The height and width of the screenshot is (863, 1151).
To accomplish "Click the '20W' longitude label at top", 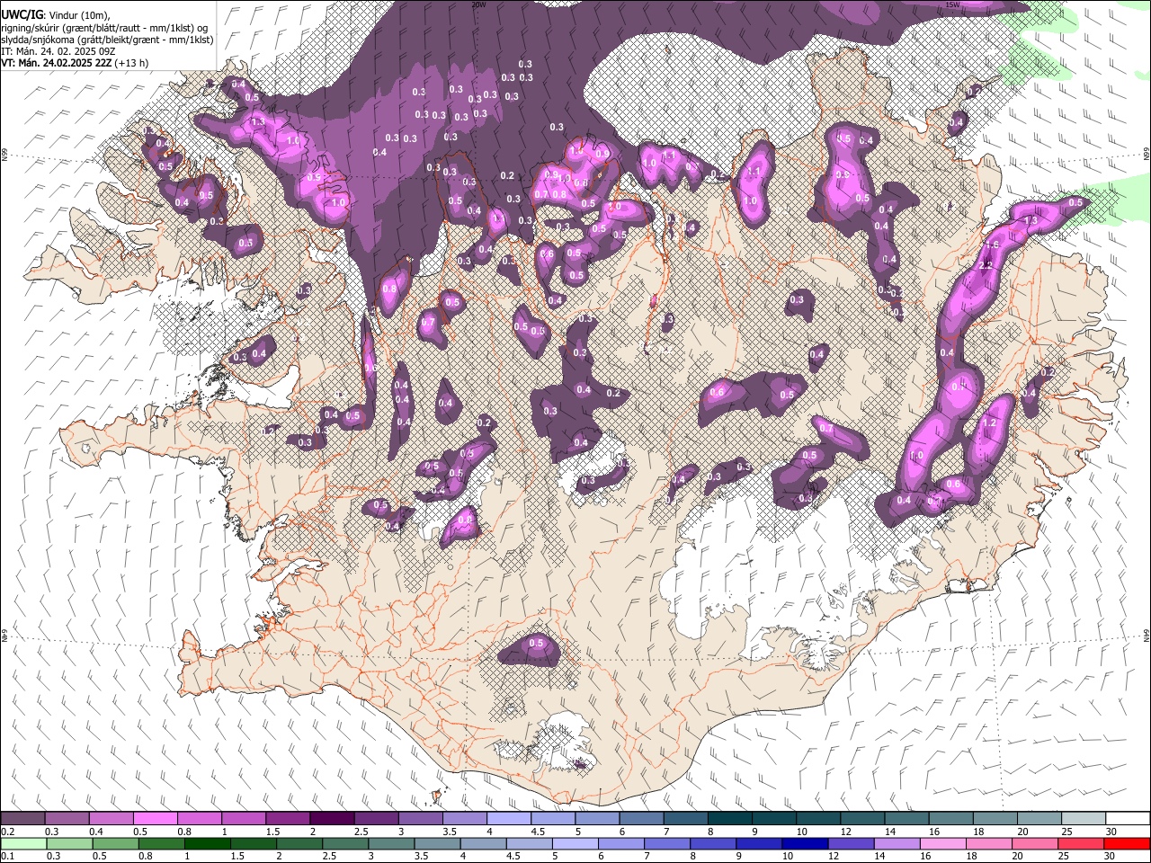I will [478, 4].
